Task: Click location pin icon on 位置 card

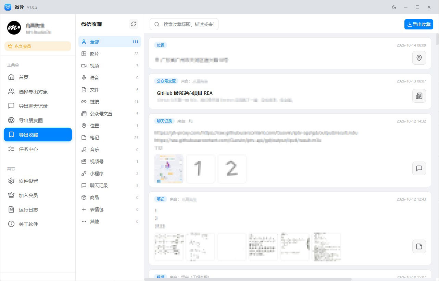Action: (x=419, y=58)
